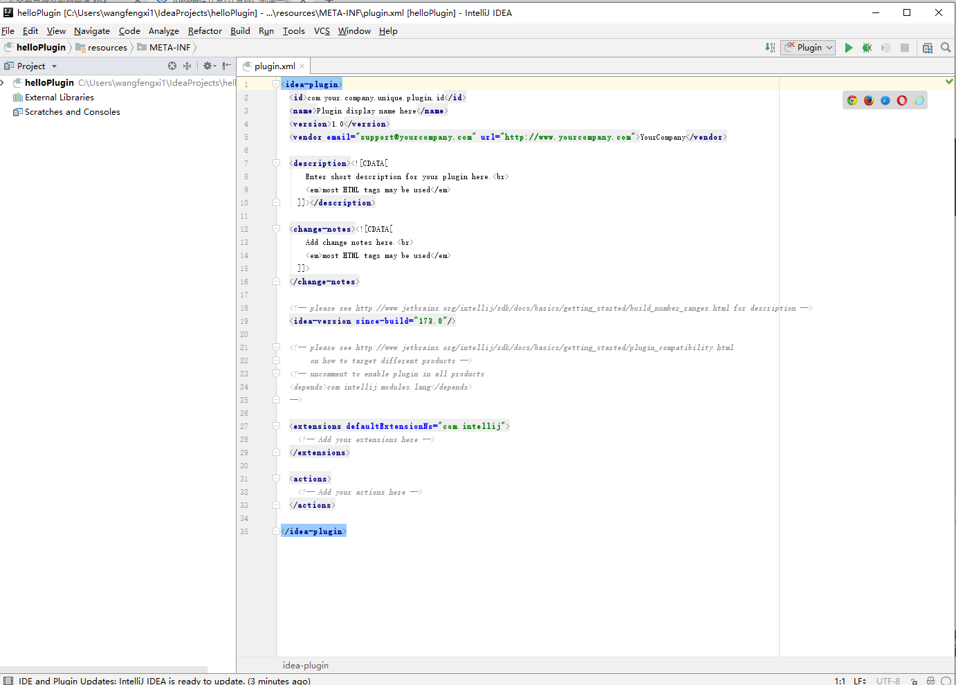
Task: Click the Debug bug icon
Action: click(x=867, y=48)
